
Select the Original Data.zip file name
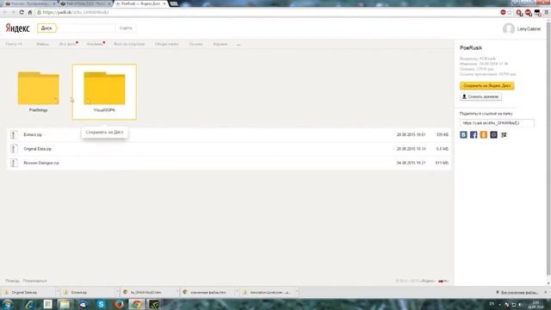(38, 149)
